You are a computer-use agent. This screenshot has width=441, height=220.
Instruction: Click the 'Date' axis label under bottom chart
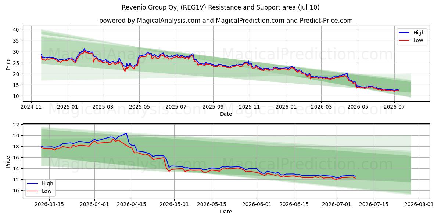coord(226,212)
